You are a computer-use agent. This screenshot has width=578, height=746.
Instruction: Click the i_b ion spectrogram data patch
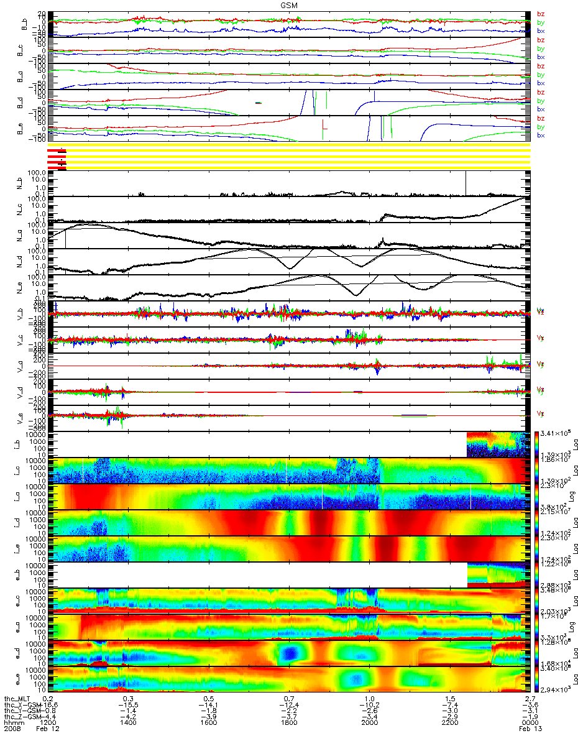point(497,444)
